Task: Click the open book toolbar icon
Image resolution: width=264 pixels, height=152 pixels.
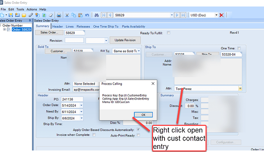Action: (x=17, y=15)
